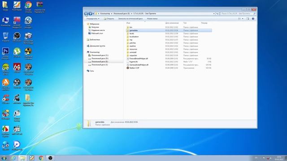Viewport: 287px width, 161px height.
Task: Click Компьютер segment in address breadcrumb
Action: (105, 13)
